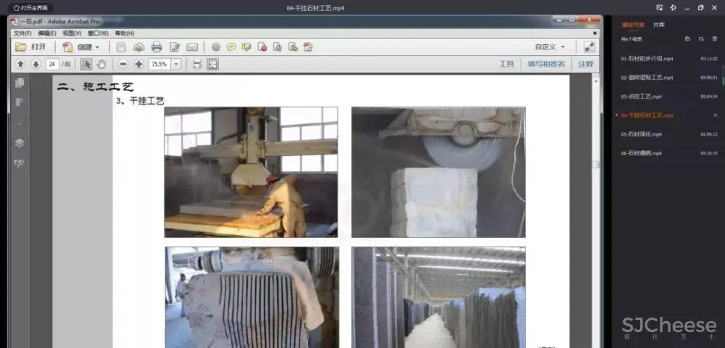Open the 文件(F) menu

[x=22, y=33]
